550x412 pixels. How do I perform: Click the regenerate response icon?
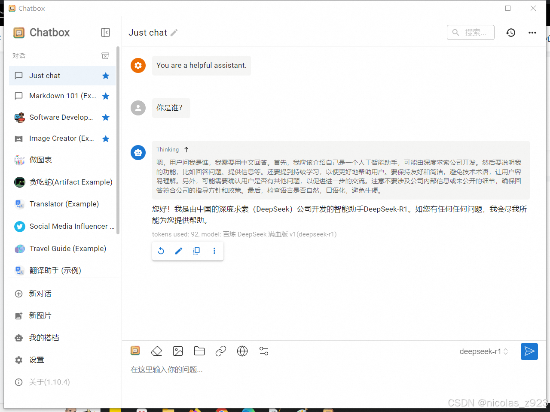pos(161,251)
